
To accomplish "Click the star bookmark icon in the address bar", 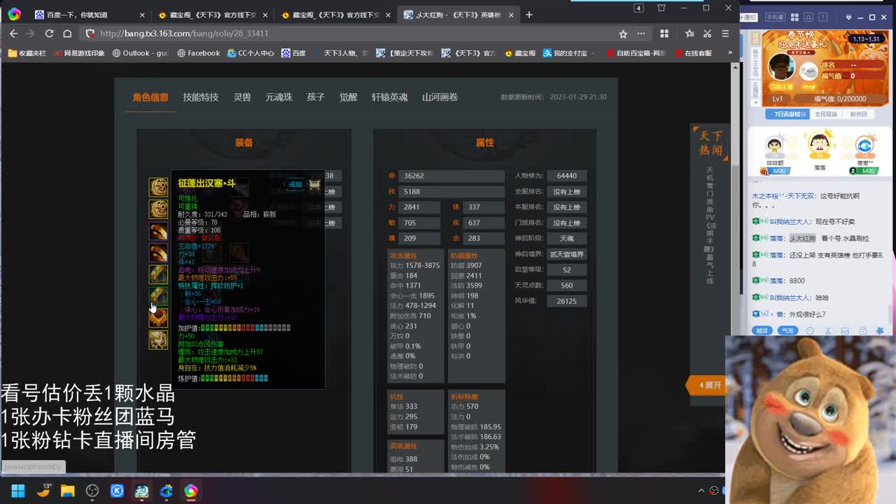I will click(x=622, y=33).
